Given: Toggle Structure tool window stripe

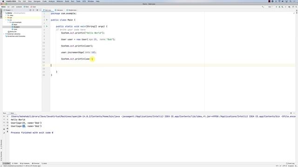Looking at the screenshot, I should pyautogui.click(x=1, y=144).
